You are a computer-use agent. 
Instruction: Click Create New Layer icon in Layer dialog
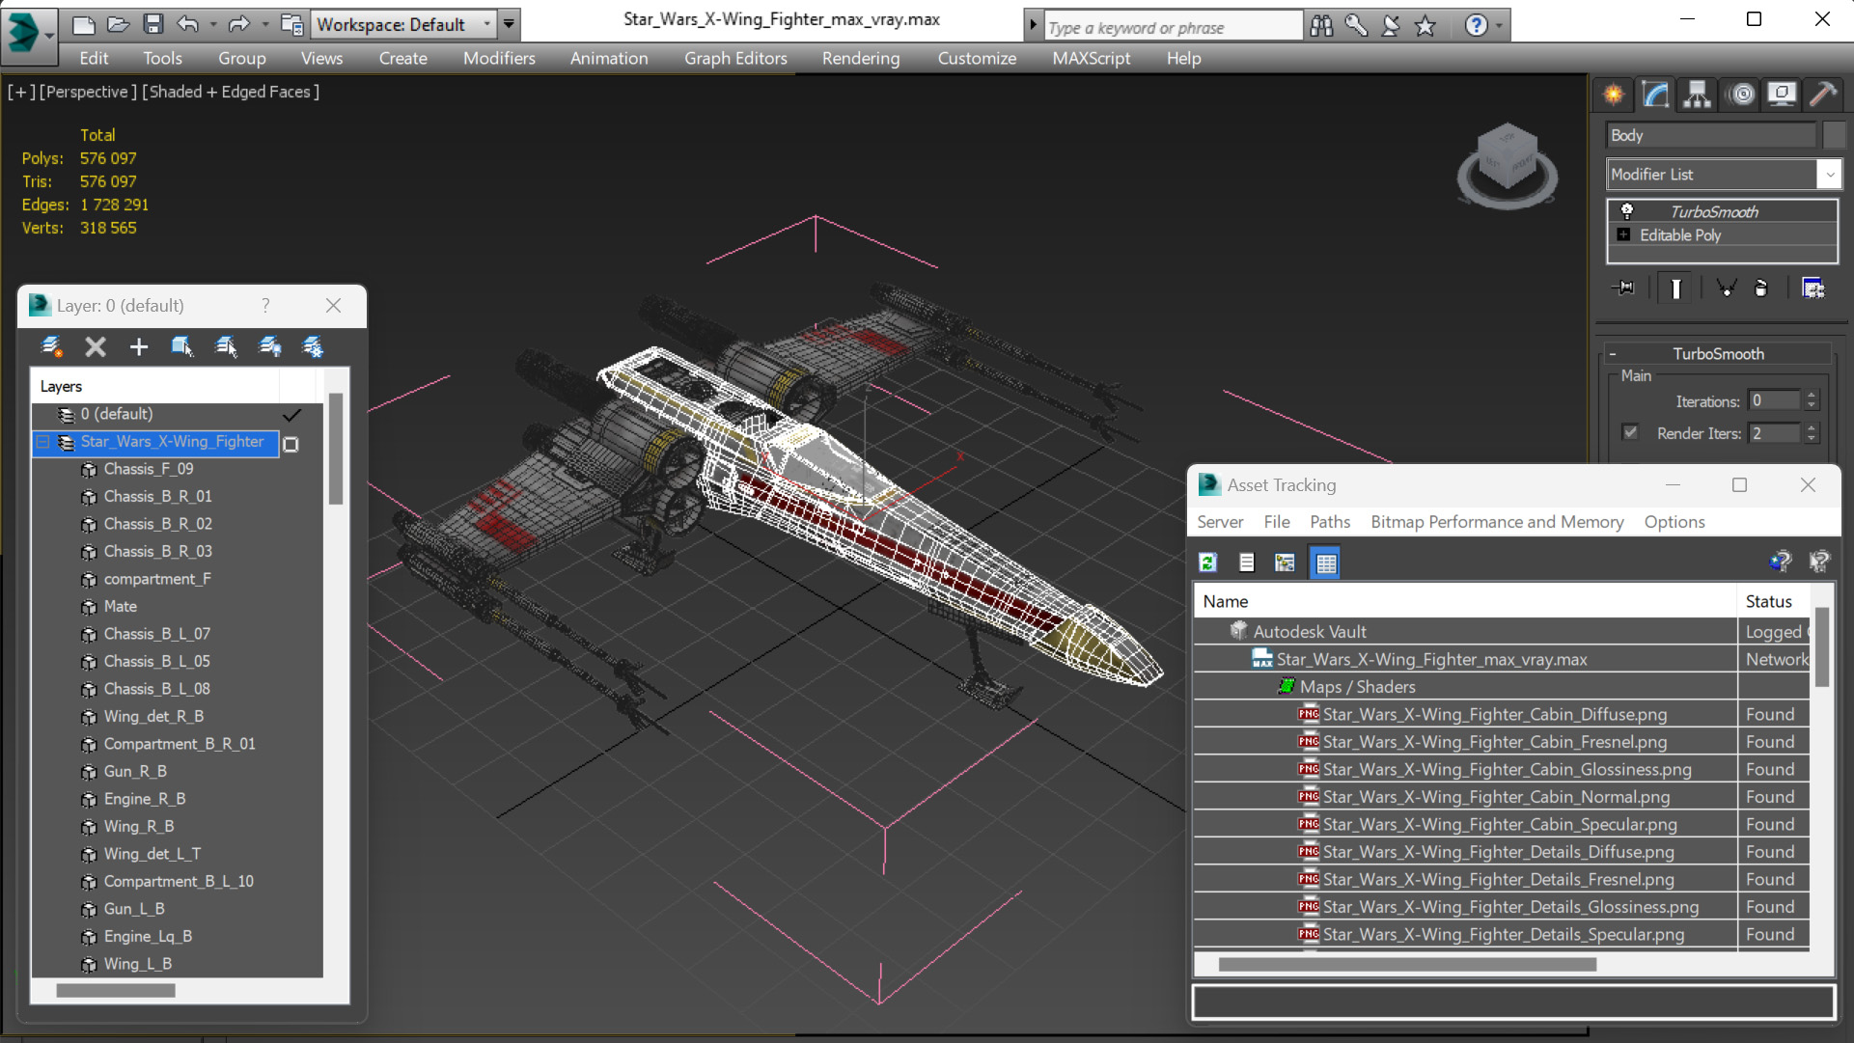51,346
